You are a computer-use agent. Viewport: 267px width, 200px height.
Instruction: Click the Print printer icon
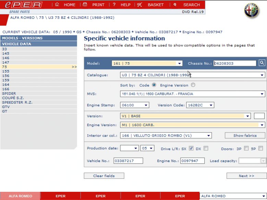pyautogui.click(x=85, y=5)
